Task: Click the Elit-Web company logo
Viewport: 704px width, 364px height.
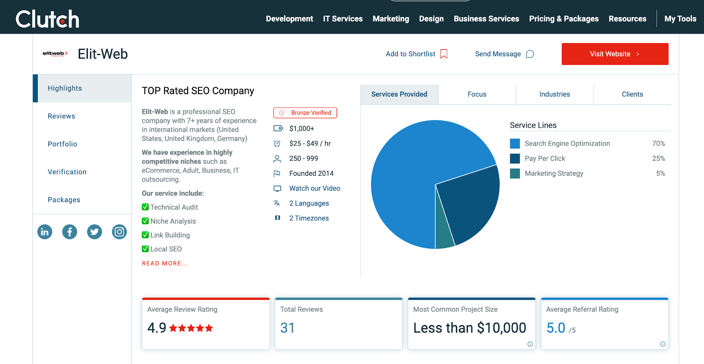Action: [x=55, y=54]
